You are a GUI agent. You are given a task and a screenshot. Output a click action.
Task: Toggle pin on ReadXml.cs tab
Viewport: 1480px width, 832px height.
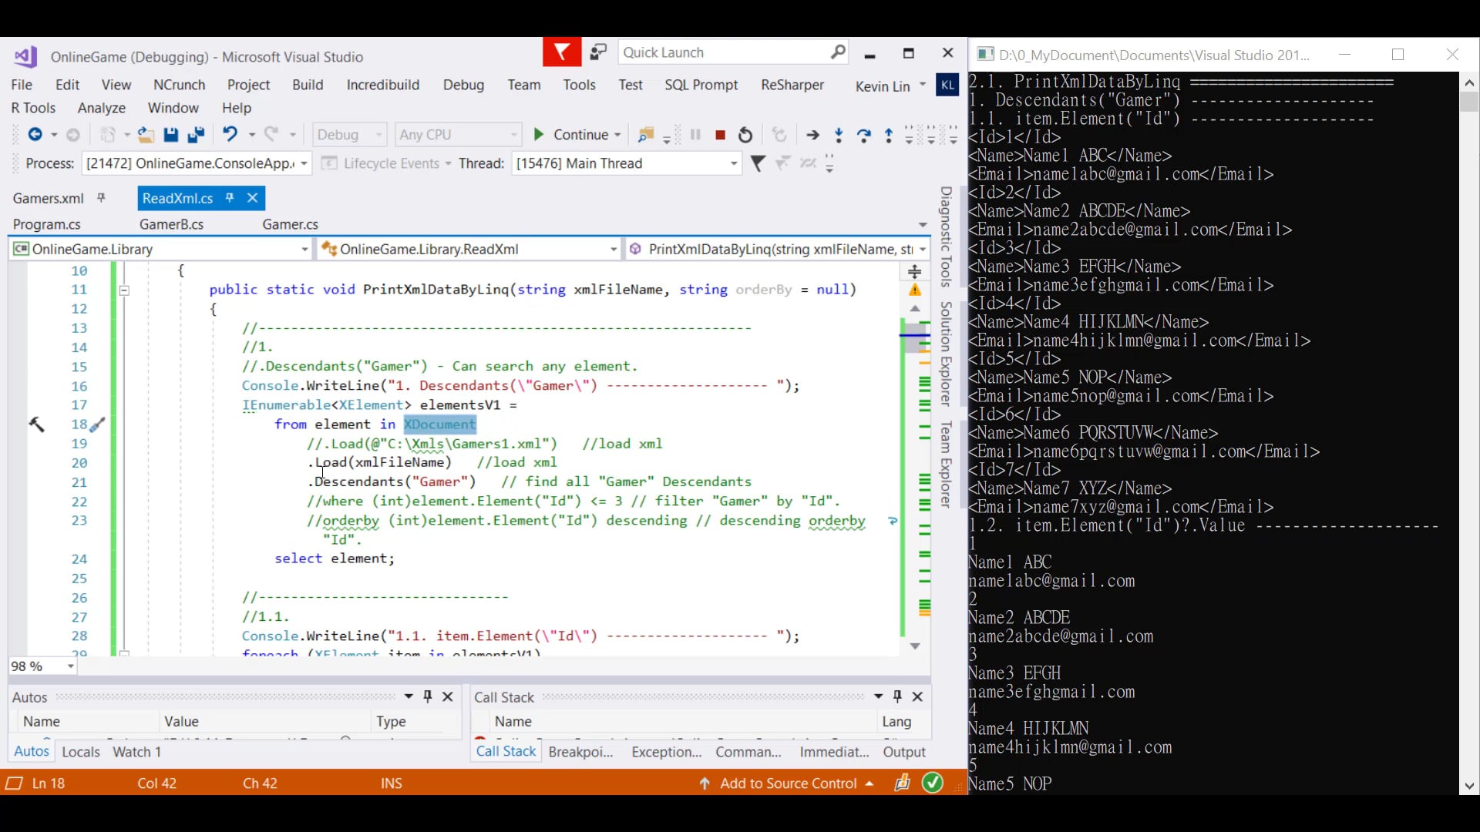click(x=230, y=198)
